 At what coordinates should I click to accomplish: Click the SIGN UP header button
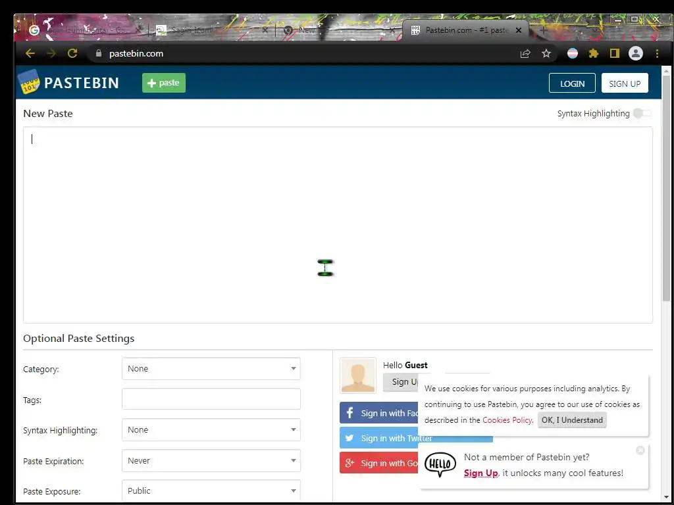(625, 84)
